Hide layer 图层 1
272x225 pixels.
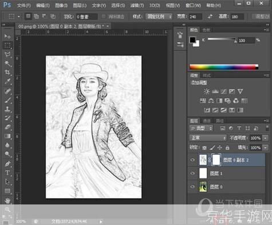(192, 173)
